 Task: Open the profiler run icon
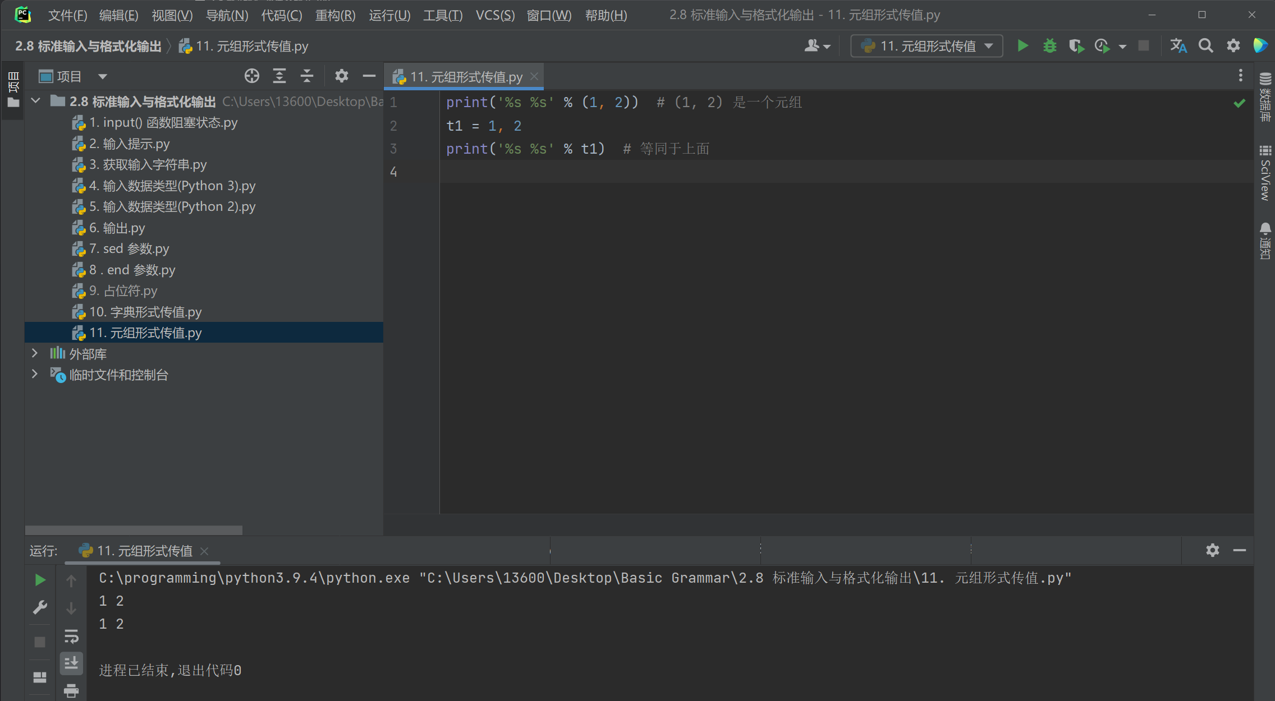1103,45
